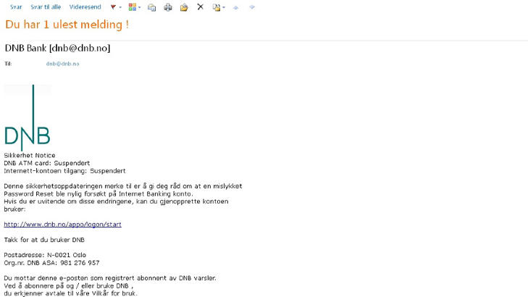Click the copy documents icon
Screen dimensions: 528x297
tap(216, 7)
